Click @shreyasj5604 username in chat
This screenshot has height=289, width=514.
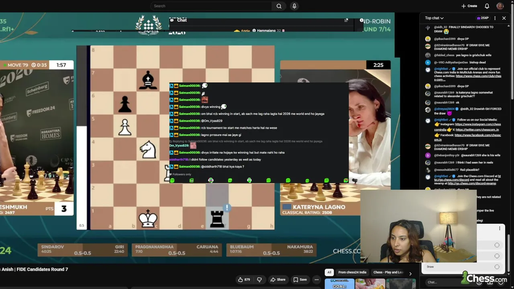(x=445, y=109)
